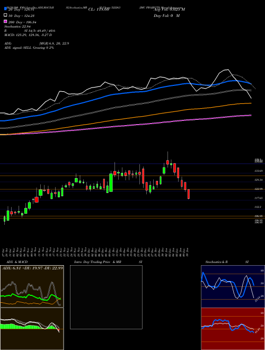Select the '50 Day - 124.28' legend text

click(22, 16)
